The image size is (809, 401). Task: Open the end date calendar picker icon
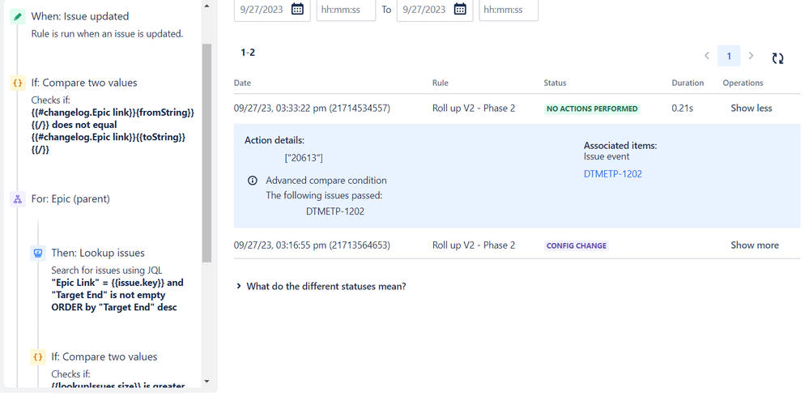[x=460, y=9]
